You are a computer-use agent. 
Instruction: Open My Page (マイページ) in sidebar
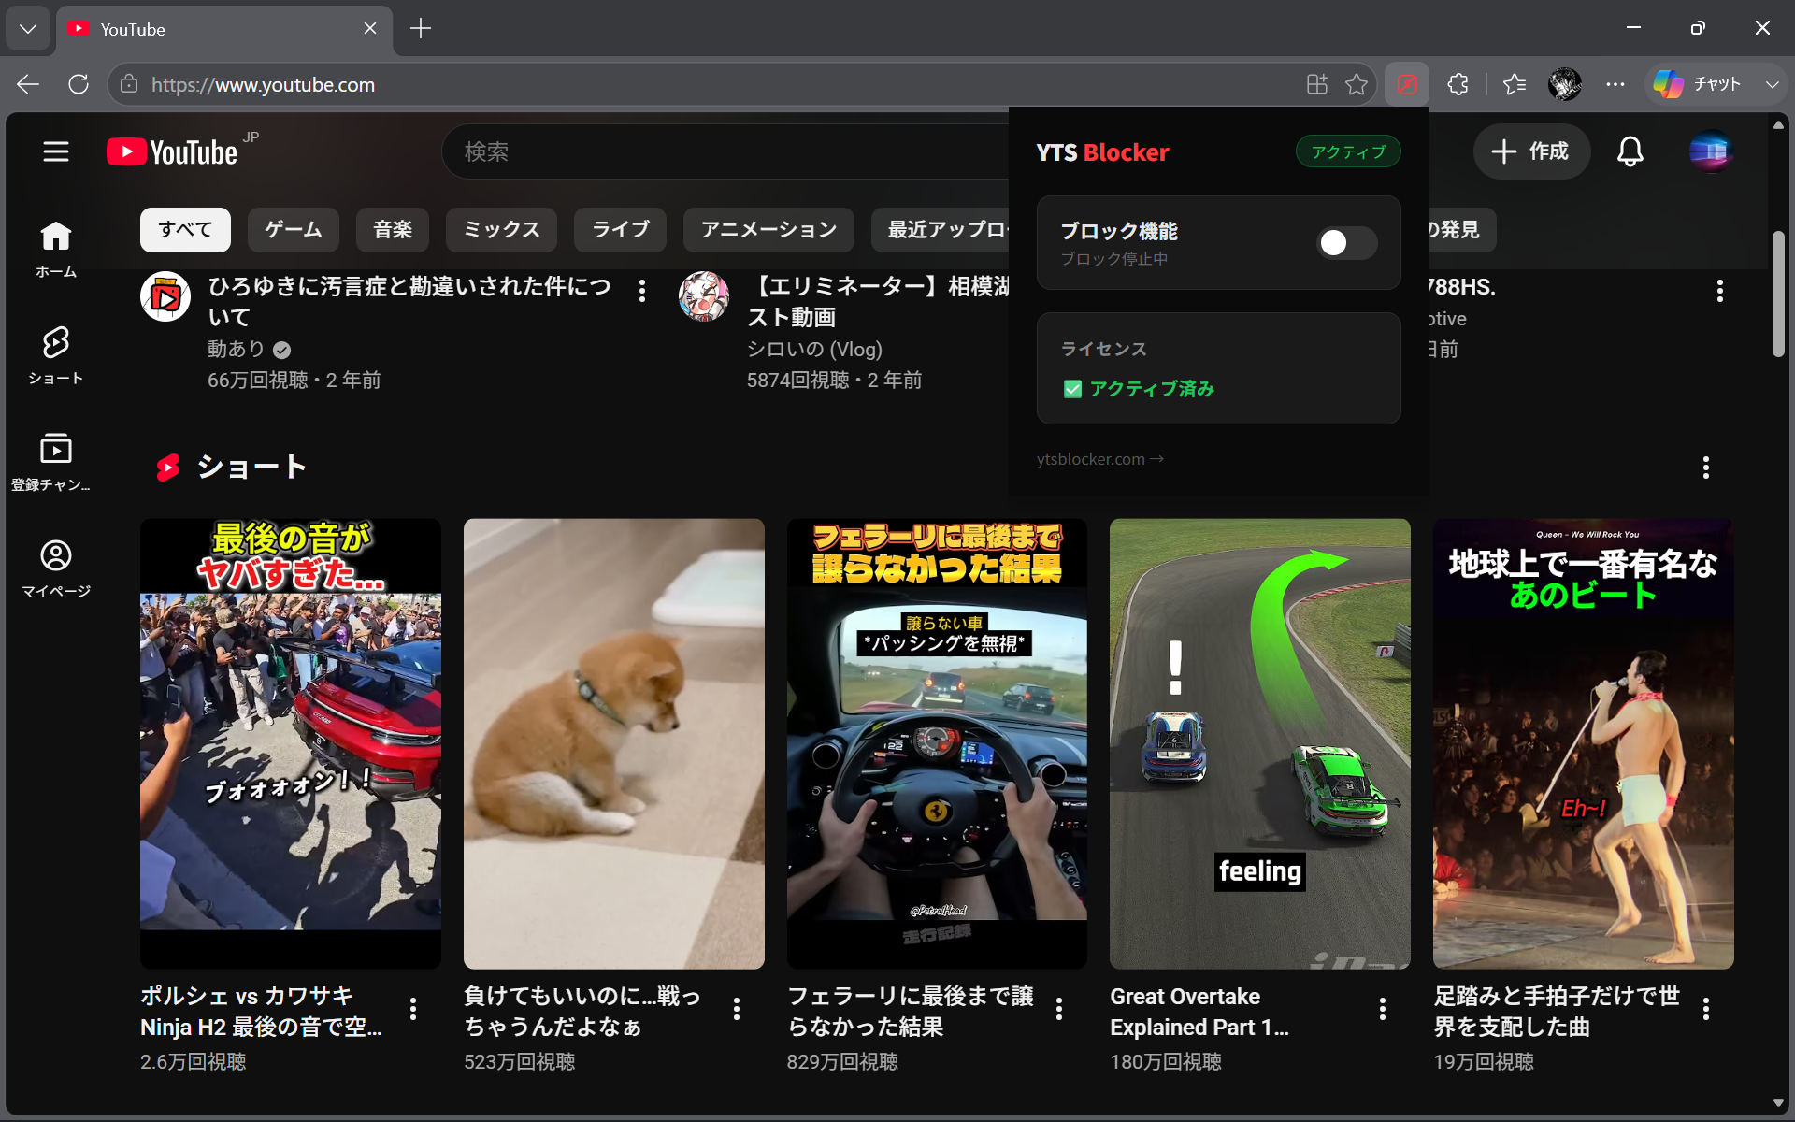point(56,568)
